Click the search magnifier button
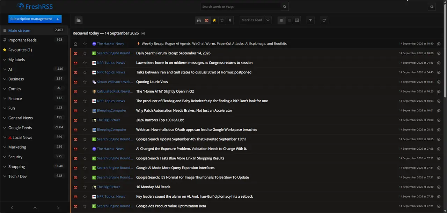Screen dimensions: 447x213 point(285,7)
